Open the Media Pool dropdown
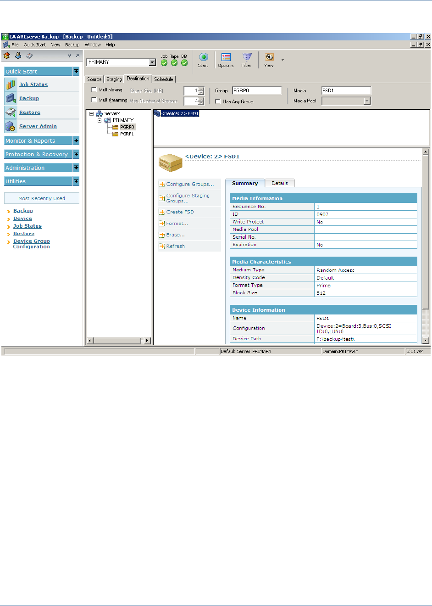Screen dimensions: 432x606 (x=367, y=101)
